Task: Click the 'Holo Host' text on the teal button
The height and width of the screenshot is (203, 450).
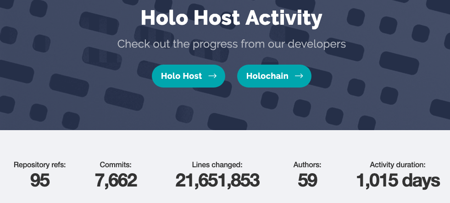Action: [x=181, y=76]
